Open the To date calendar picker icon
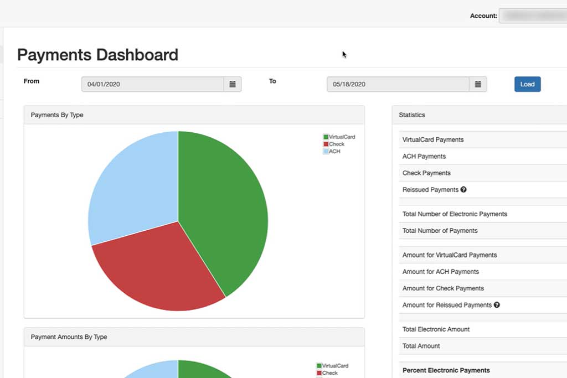567x378 pixels. [478, 84]
